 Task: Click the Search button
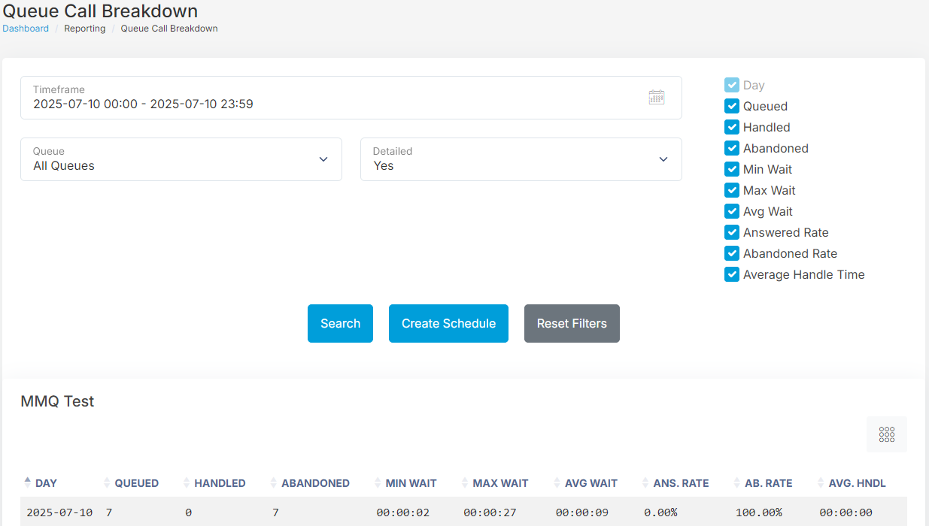(340, 323)
